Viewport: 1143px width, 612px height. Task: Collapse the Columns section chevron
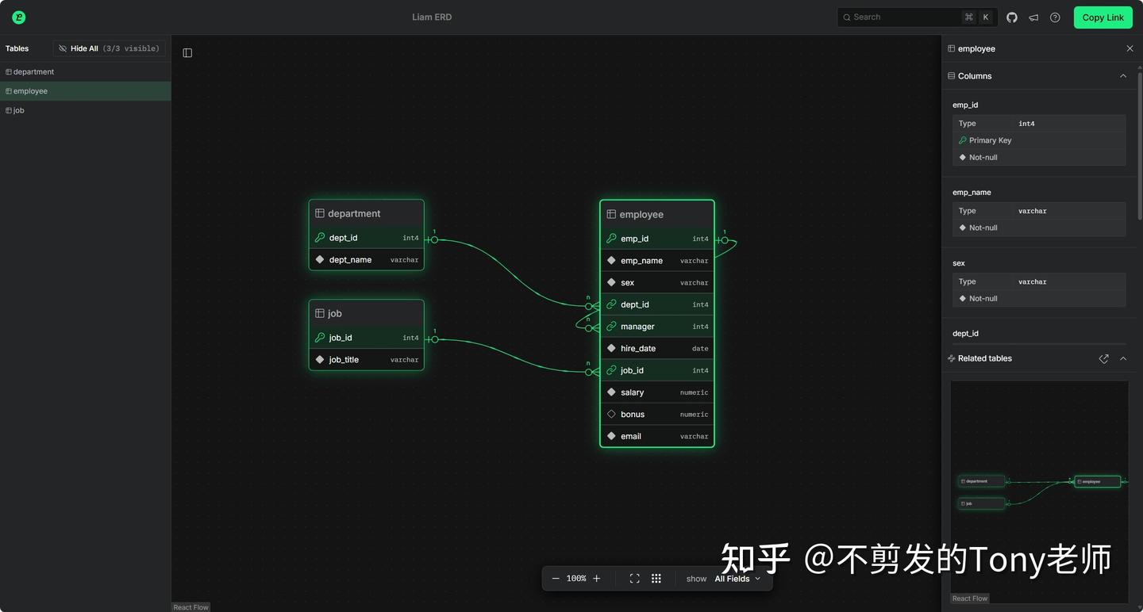pyautogui.click(x=1123, y=75)
